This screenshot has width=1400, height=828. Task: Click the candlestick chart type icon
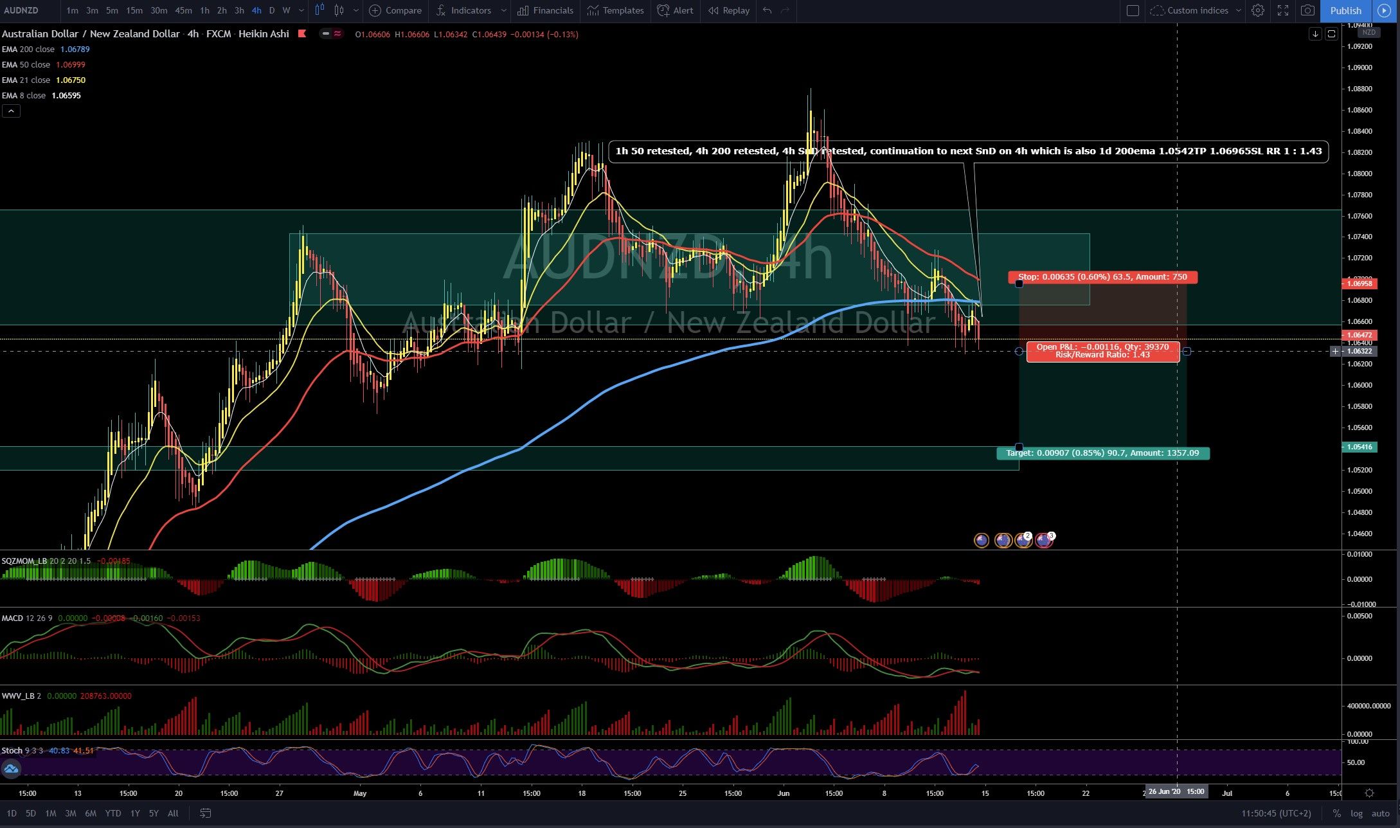pyautogui.click(x=339, y=10)
